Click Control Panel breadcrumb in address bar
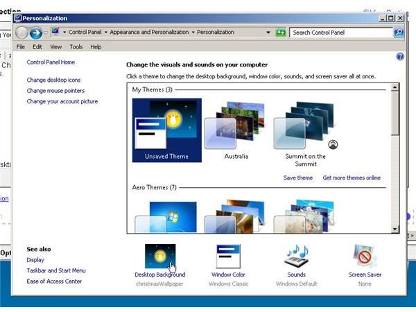The height and width of the screenshot is (312, 416). click(85, 32)
